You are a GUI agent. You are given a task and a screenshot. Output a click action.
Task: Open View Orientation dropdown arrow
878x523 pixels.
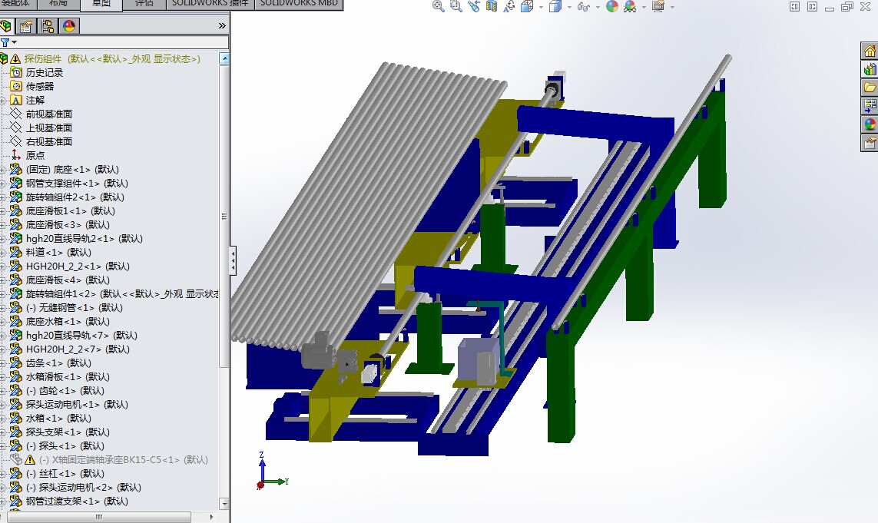click(x=541, y=7)
